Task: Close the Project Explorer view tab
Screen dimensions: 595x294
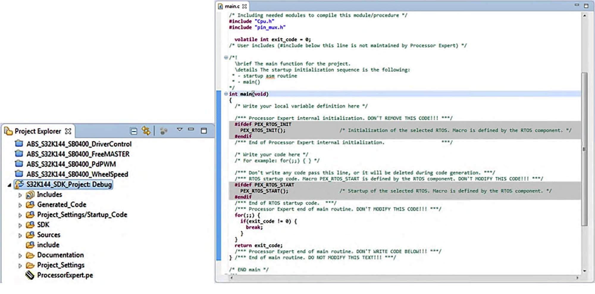Action: pyautogui.click(x=68, y=131)
